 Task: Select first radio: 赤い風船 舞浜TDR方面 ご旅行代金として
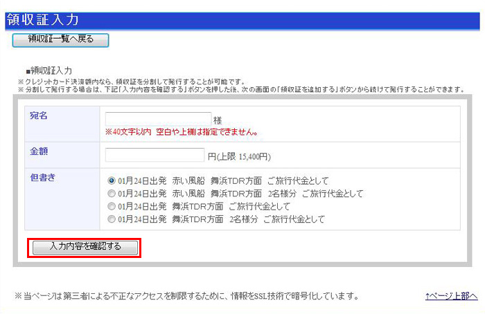click(111, 181)
